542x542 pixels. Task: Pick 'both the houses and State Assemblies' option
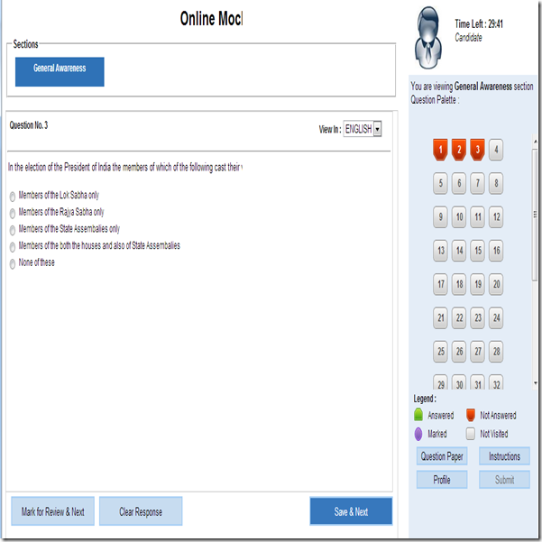point(13,247)
